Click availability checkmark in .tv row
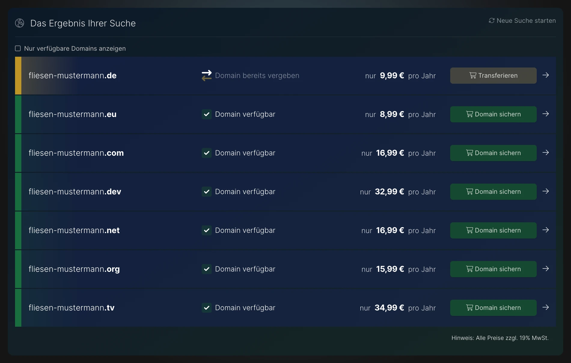The height and width of the screenshot is (363, 571). 206,308
